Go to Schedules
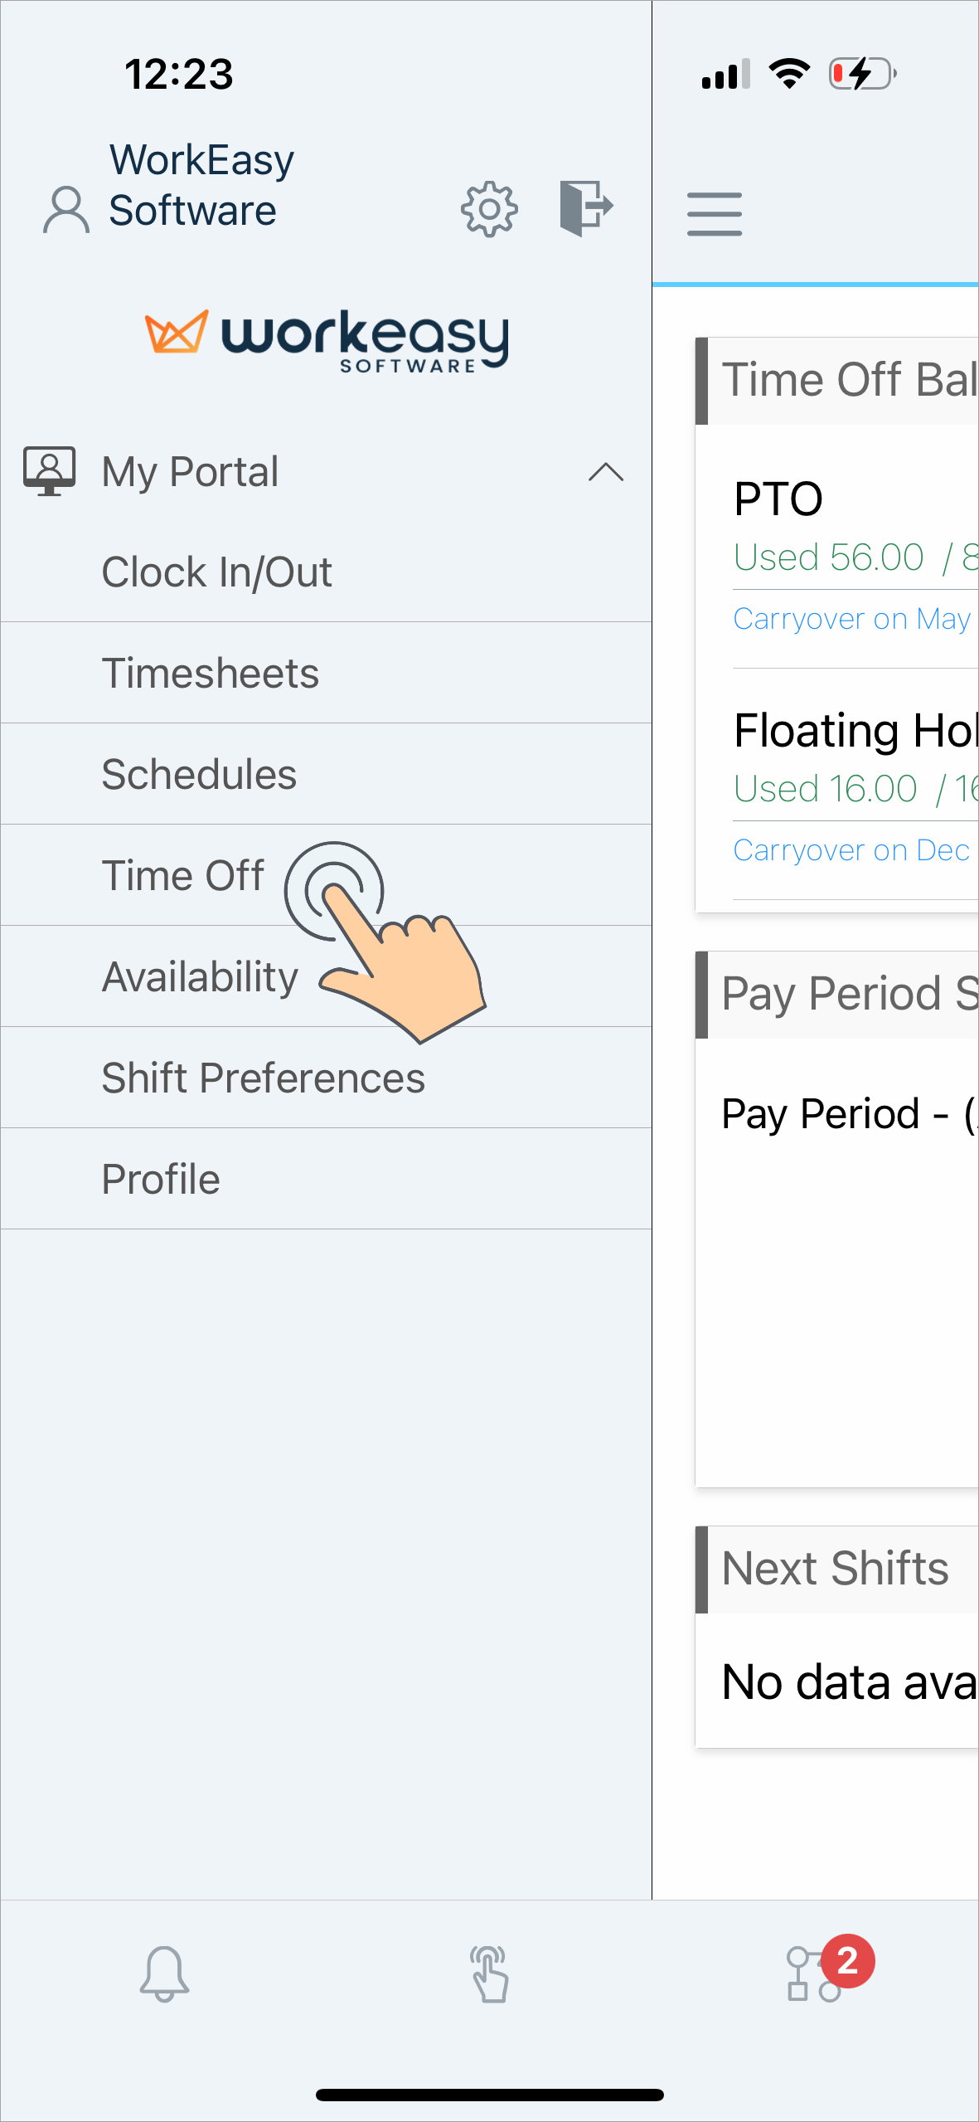The width and height of the screenshot is (979, 2122). tap(326, 774)
